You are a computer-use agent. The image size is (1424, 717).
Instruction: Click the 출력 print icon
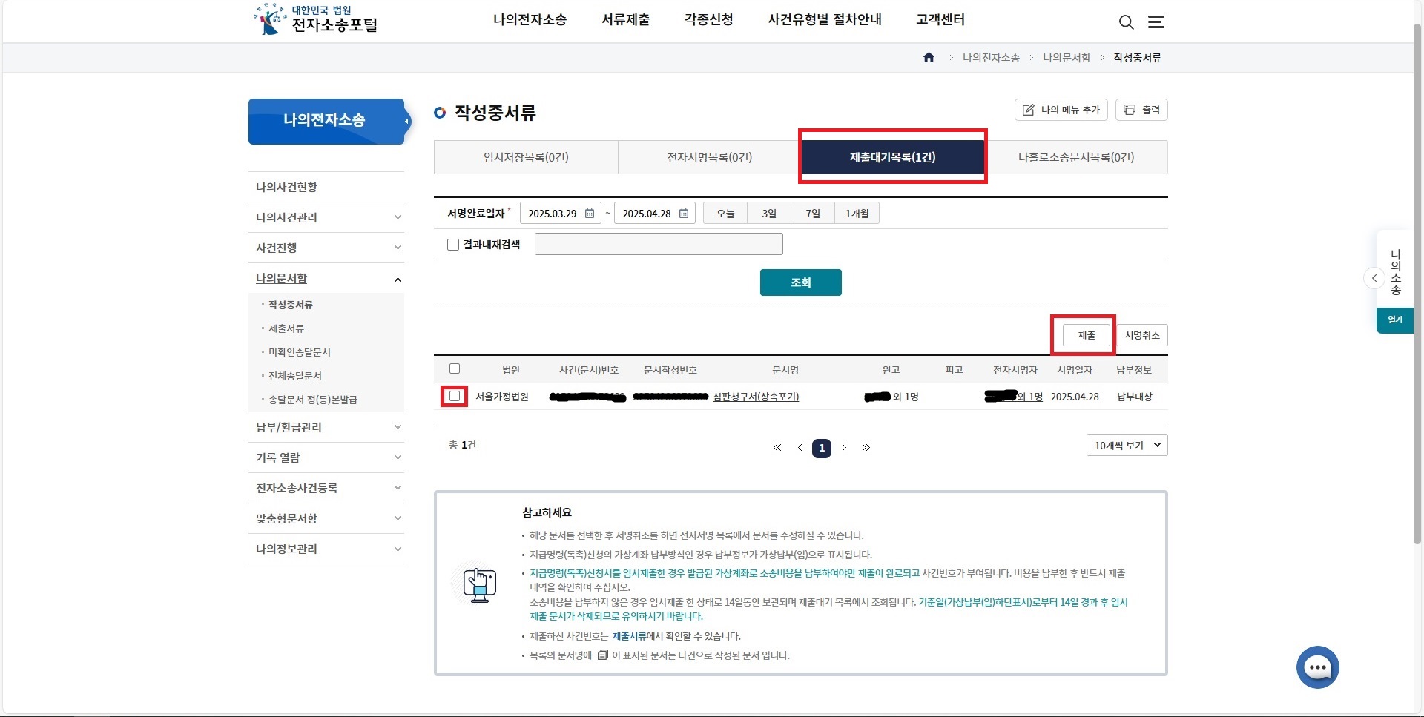coord(1130,110)
